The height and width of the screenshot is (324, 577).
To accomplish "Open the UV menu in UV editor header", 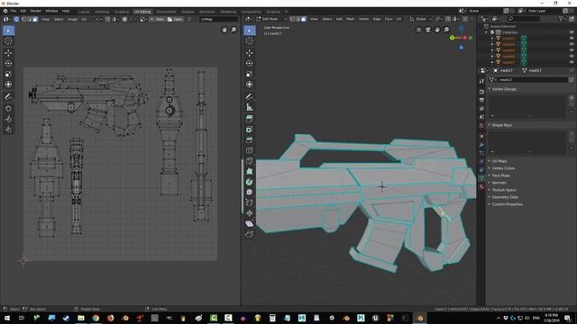I will (x=84, y=19).
